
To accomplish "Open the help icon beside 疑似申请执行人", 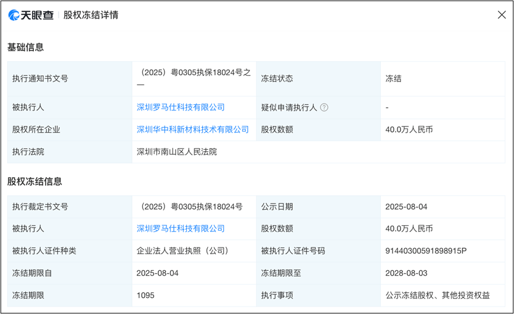I will point(324,107).
